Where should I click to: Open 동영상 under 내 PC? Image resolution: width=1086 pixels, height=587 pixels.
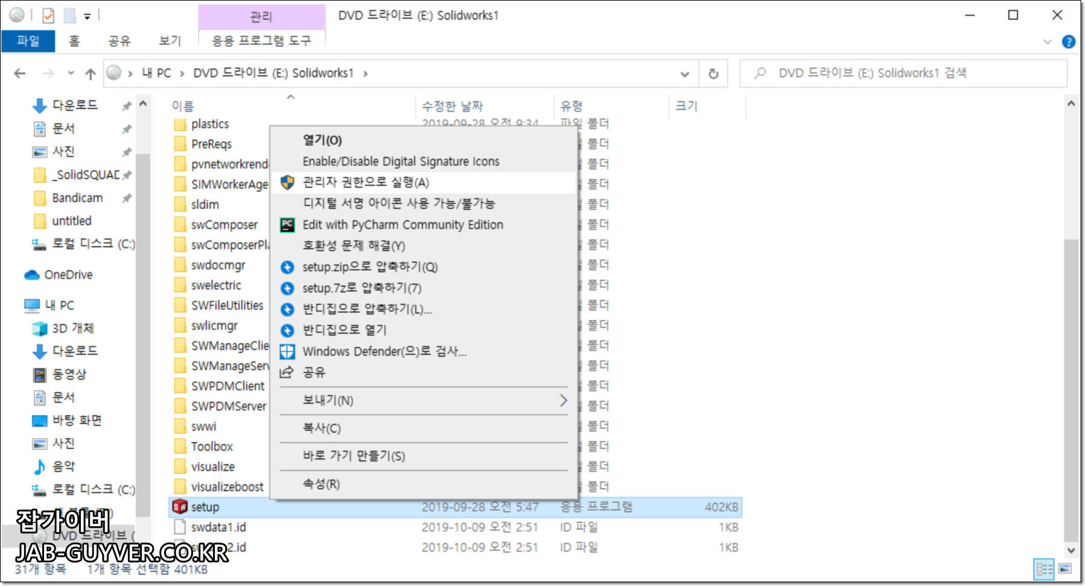[69, 374]
